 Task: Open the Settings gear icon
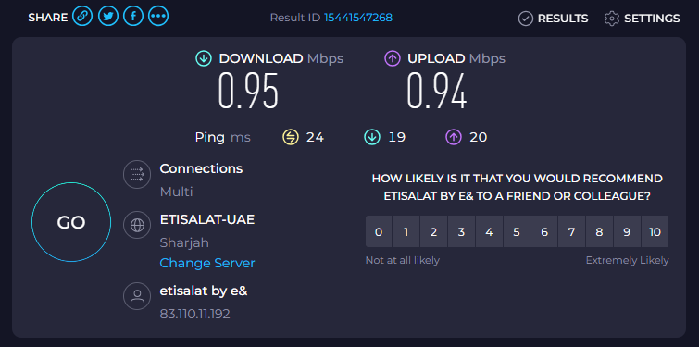pyautogui.click(x=612, y=19)
